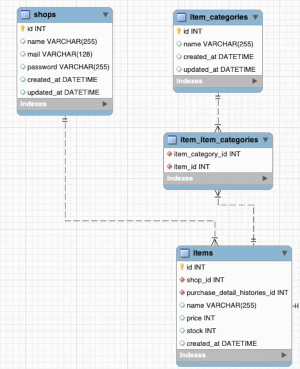This screenshot has height=369, width=300.
Task: Expand the Indexes section of shops
Action: point(105,104)
